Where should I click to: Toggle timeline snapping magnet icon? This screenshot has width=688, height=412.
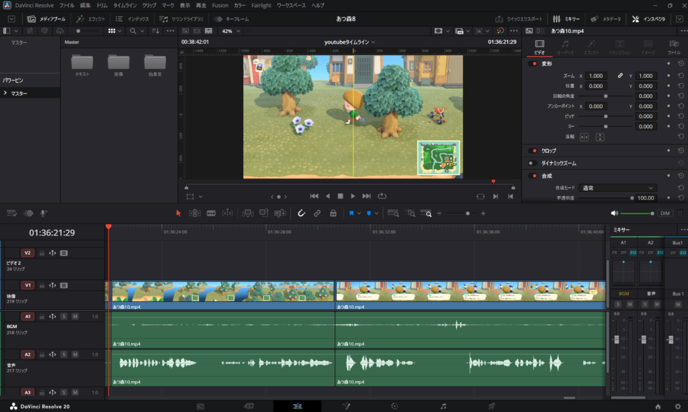pyautogui.click(x=302, y=213)
